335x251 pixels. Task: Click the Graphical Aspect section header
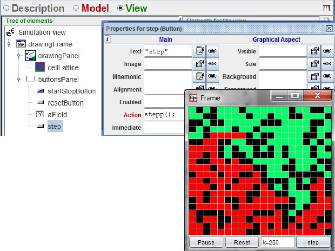click(276, 40)
